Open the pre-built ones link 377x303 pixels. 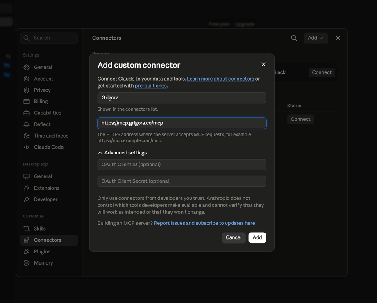(151, 86)
